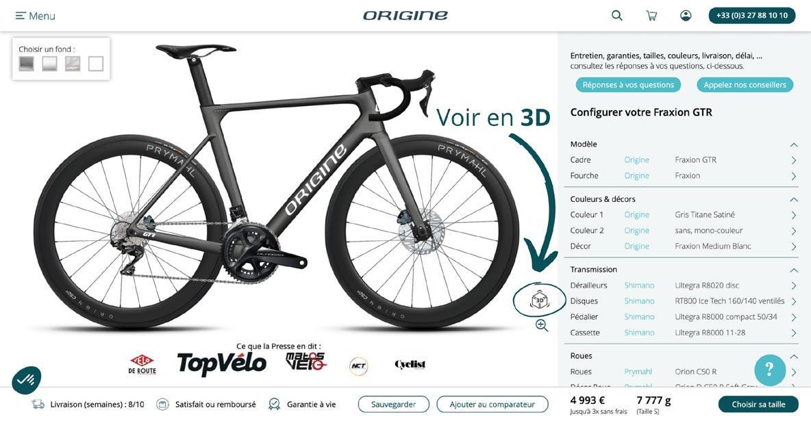Click the round checkmark badge icon
The height and width of the screenshot is (421, 811).
point(27,380)
